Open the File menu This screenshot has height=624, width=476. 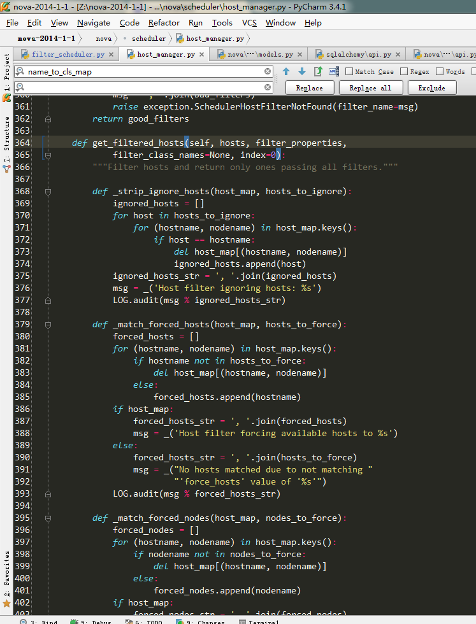click(x=12, y=23)
